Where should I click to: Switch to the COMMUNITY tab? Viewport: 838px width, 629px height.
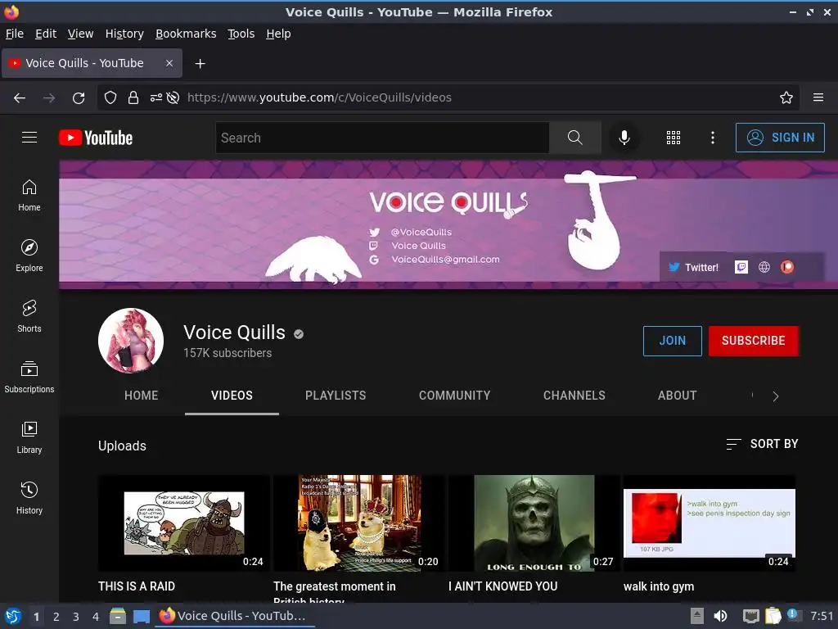(455, 396)
